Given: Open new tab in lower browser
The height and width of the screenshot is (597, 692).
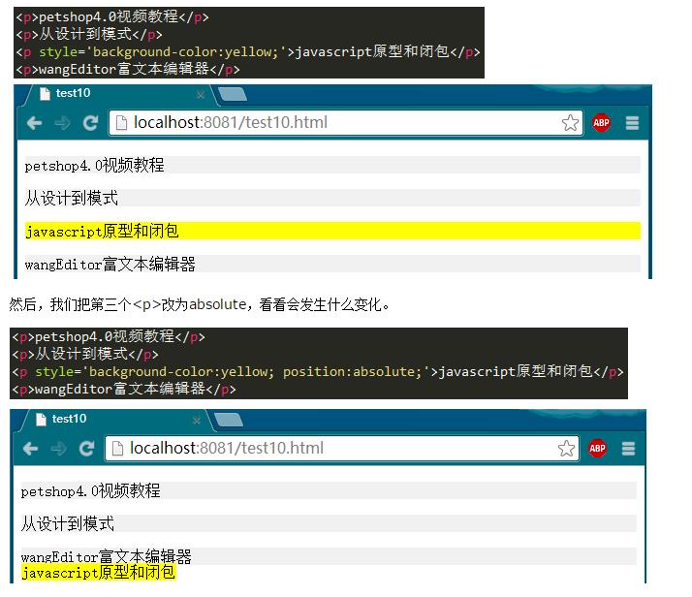Looking at the screenshot, I should point(228,420).
